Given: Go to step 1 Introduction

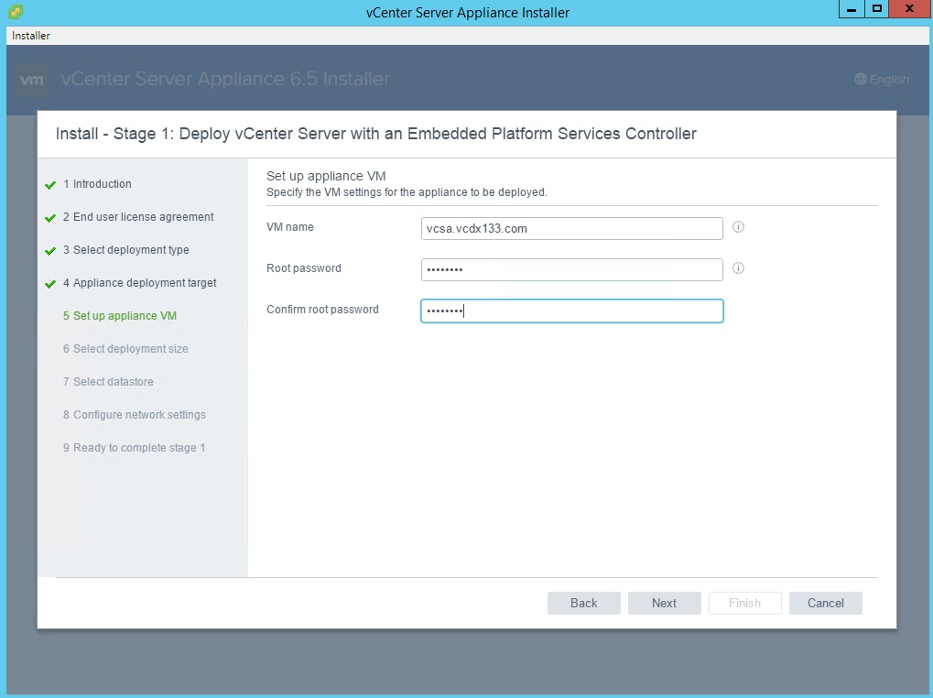Looking at the screenshot, I should (x=102, y=184).
